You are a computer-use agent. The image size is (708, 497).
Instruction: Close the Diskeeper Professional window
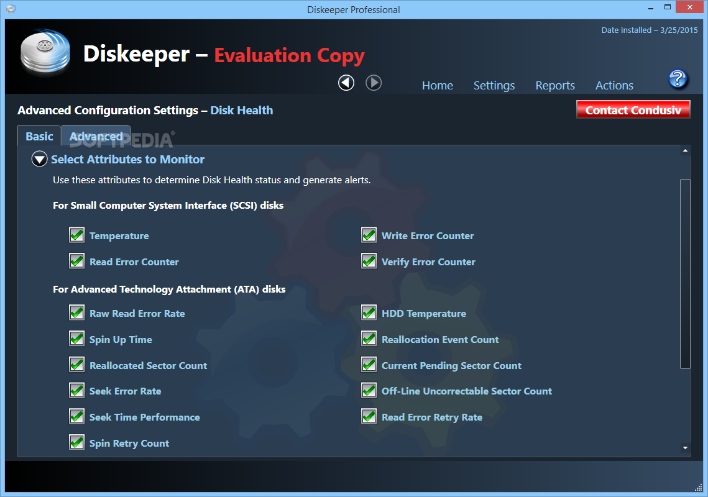click(689, 7)
